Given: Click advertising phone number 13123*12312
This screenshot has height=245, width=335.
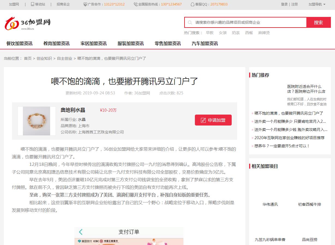Looking at the screenshot, I should point(114,4).
